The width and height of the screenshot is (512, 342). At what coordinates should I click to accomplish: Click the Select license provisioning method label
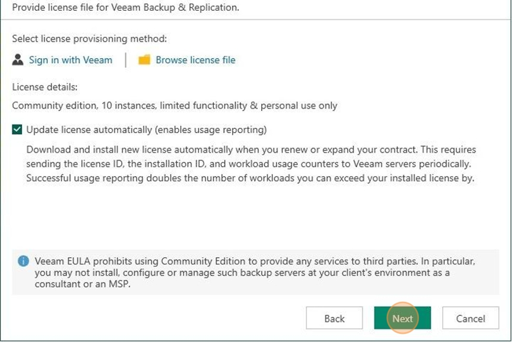coord(89,39)
